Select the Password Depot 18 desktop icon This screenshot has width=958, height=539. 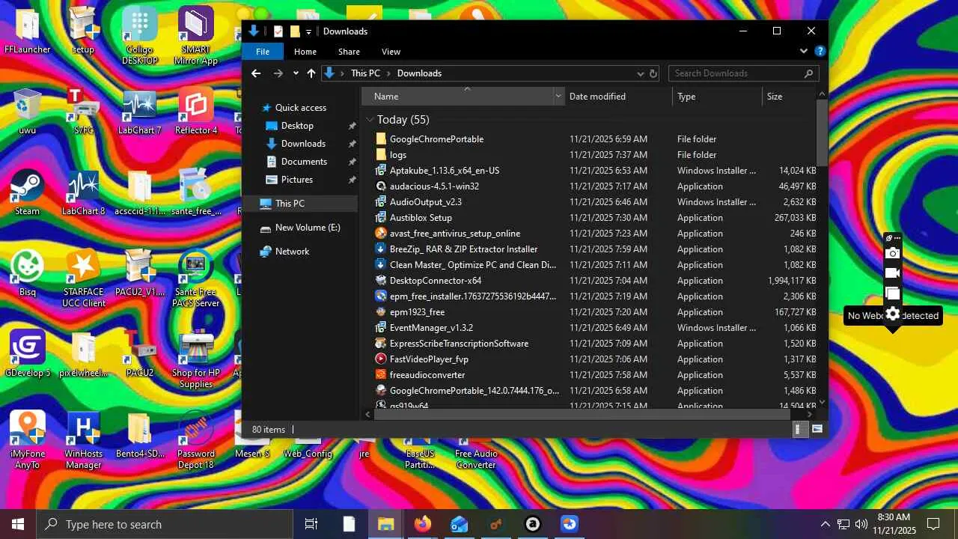(196, 440)
